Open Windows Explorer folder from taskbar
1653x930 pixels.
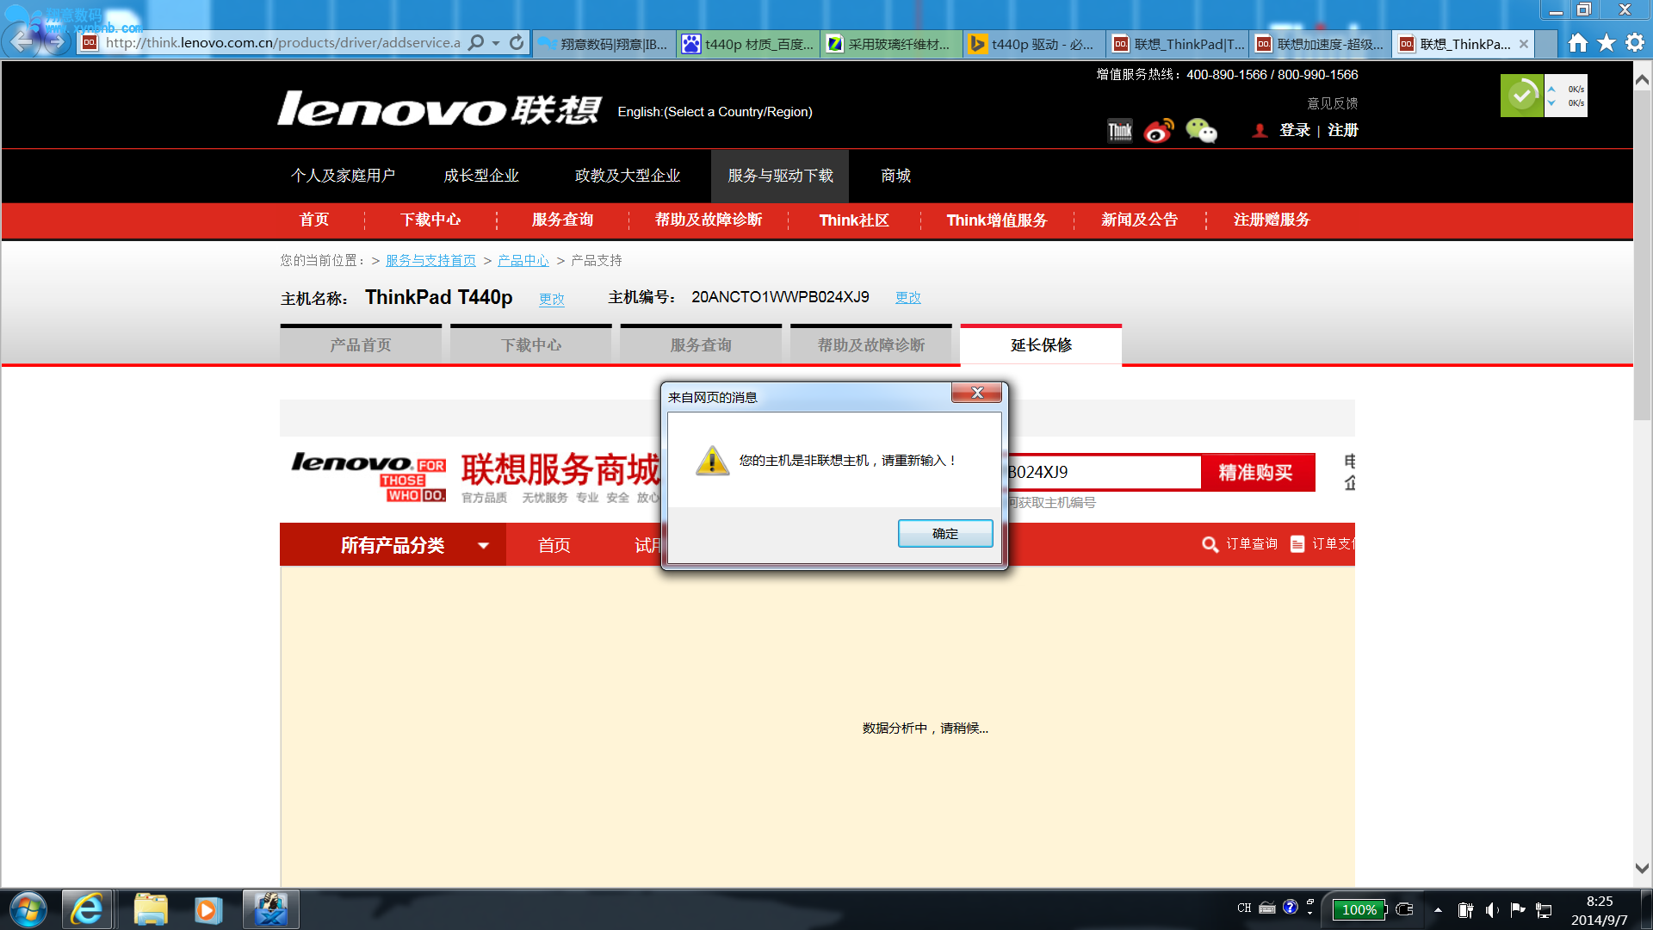pos(151,909)
